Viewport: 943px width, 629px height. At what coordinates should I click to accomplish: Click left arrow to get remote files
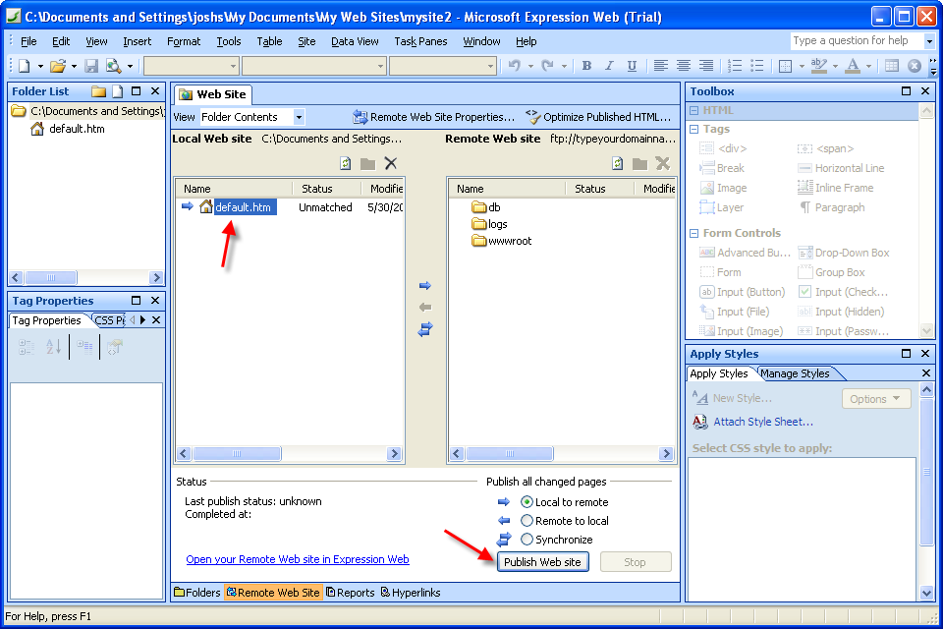coord(425,307)
